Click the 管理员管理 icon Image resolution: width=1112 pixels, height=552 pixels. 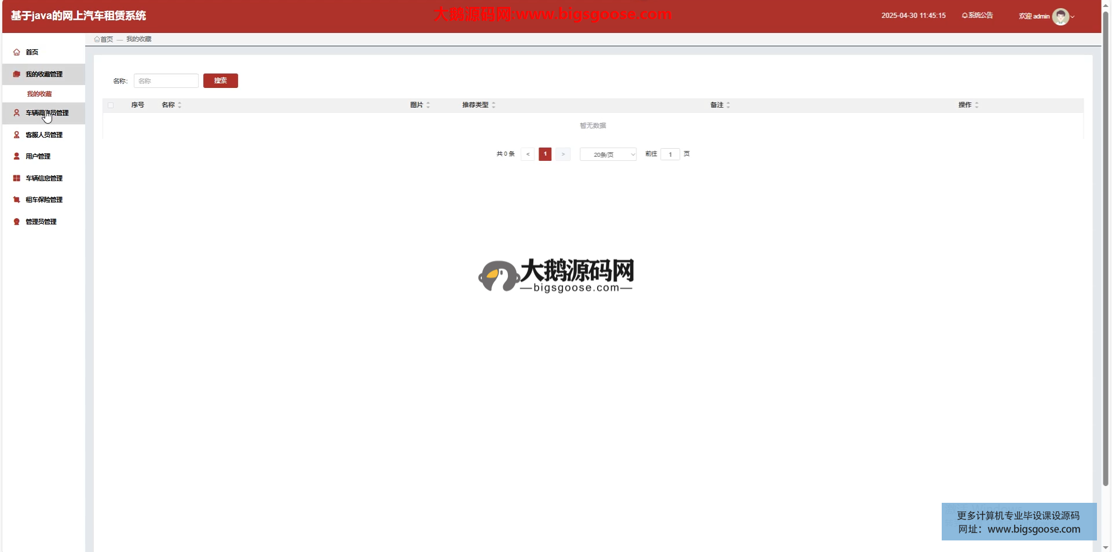click(x=17, y=222)
